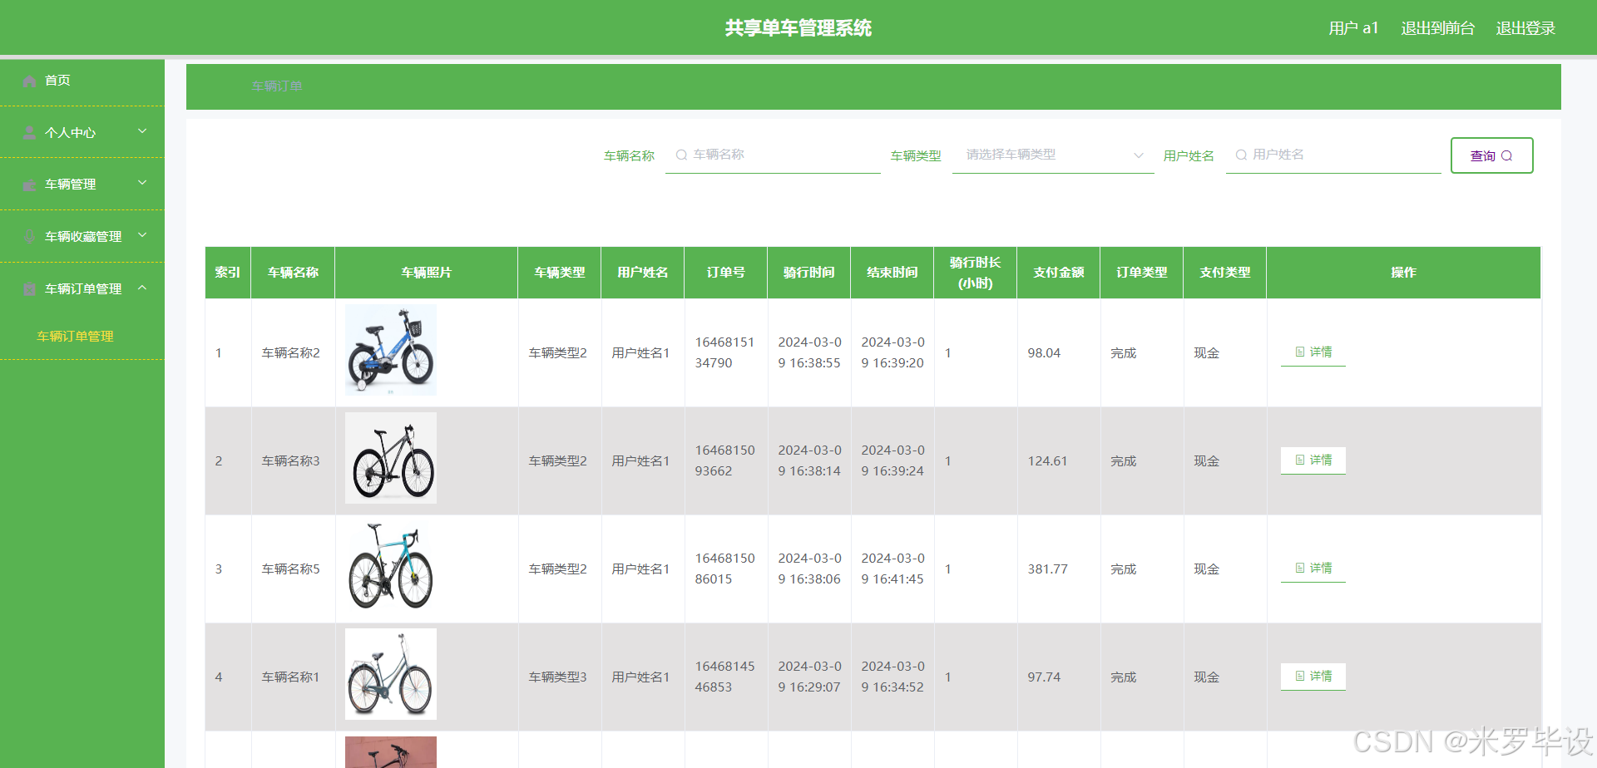This screenshot has height=768, width=1597.
Task: Collapse the 车辆订单管理 chevron
Action: click(x=142, y=288)
